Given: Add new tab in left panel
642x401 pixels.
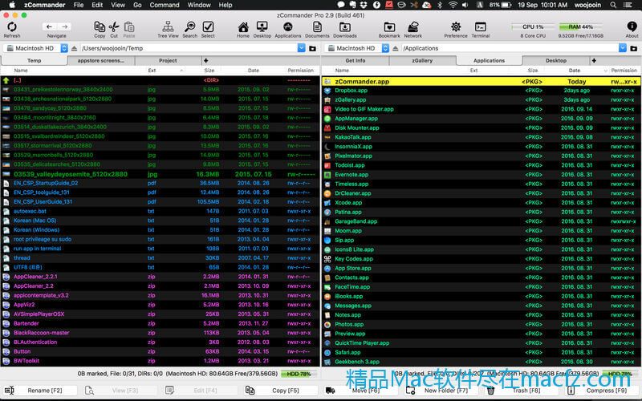Looking at the screenshot, I should [205, 61].
